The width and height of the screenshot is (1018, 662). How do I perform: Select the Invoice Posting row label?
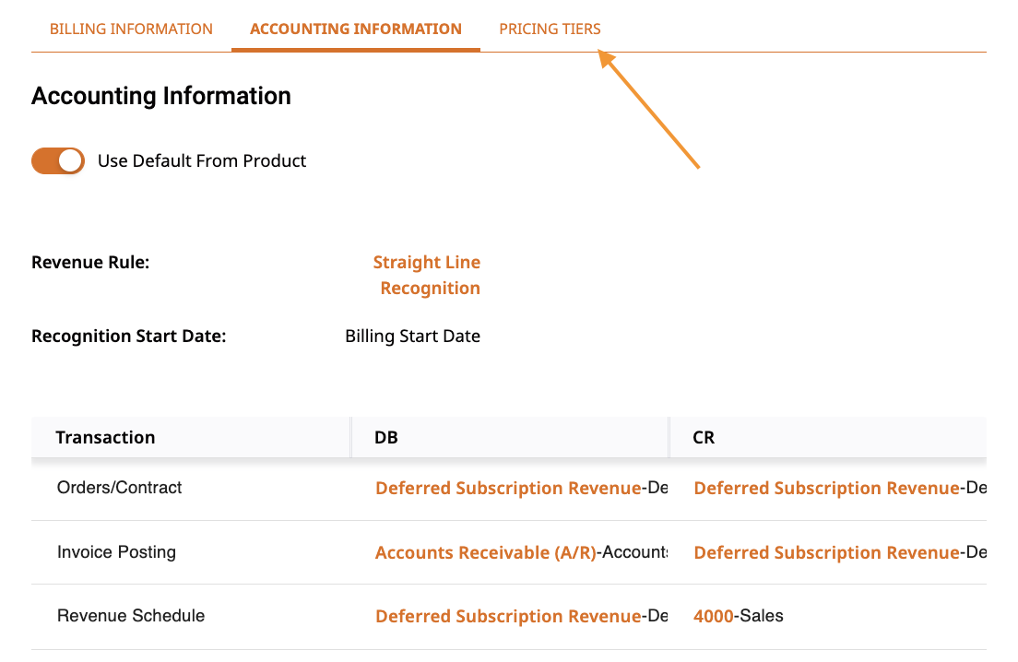point(116,551)
